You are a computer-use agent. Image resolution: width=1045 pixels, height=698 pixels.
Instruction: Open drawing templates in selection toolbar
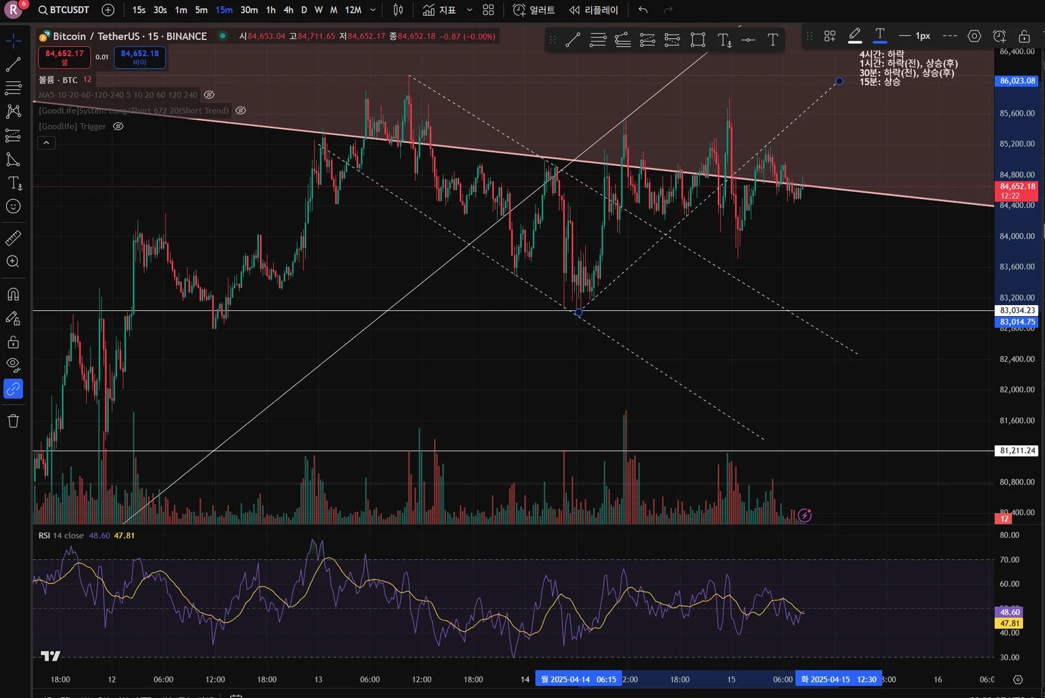tap(830, 36)
